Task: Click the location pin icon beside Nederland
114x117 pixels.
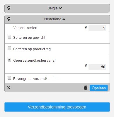Action: click(x=9, y=19)
